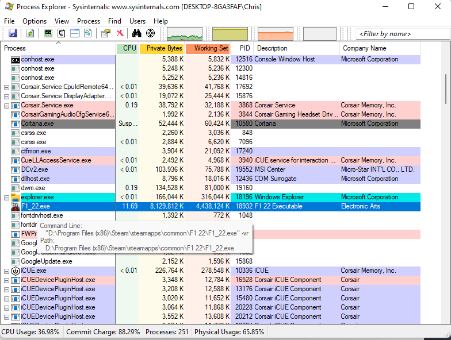Collapse the explorer.exe tree node
Screen dimensions: 451x340
(7, 198)
